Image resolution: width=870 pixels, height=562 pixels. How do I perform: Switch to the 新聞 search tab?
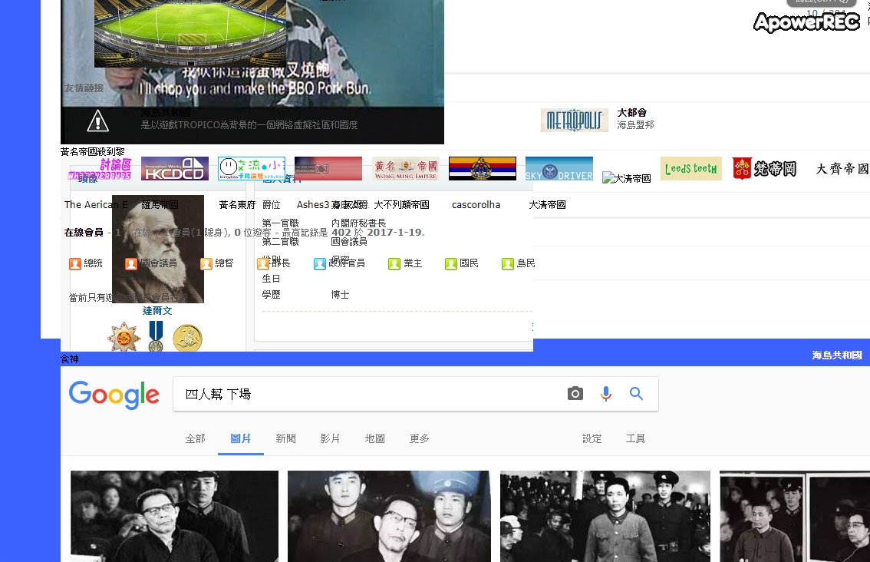click(x=285, y=438)
